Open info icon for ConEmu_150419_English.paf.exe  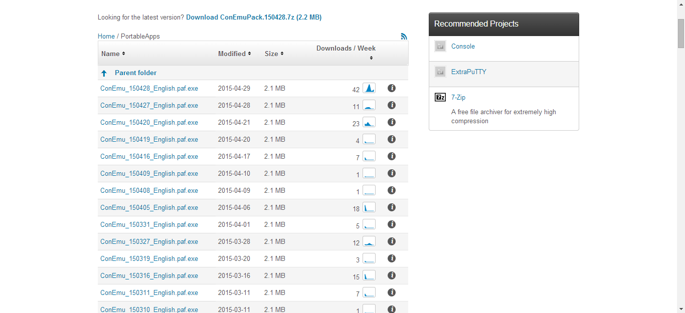392,139
